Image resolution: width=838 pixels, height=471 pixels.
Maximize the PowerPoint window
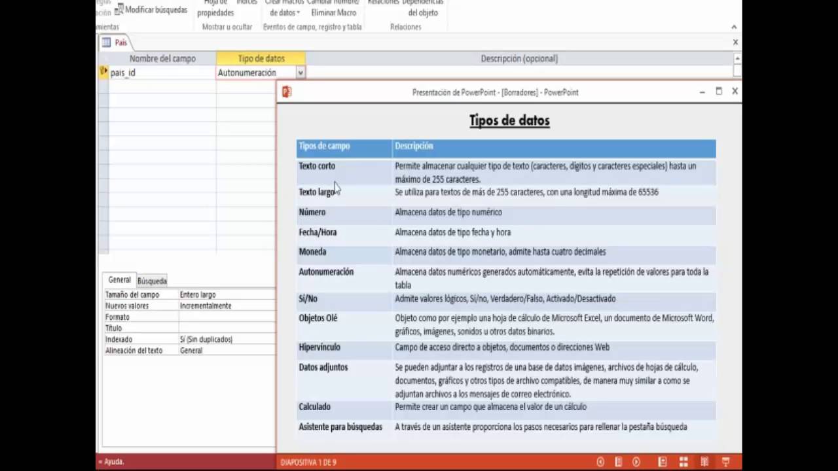tap(719, 92)
